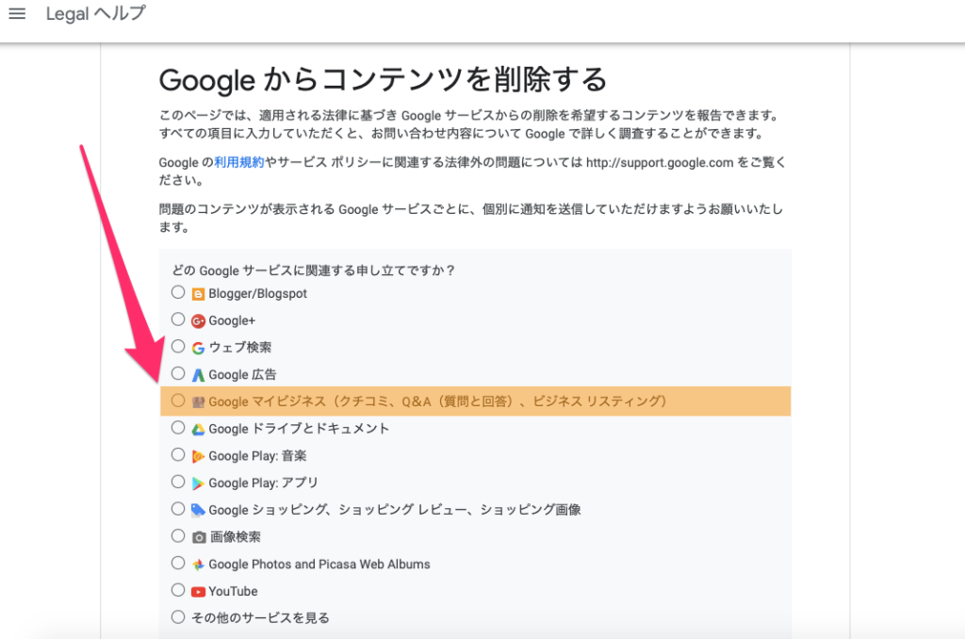Viewport: 965px width, 639px height.
Task: Click the Blogger/Blogspot orange icon
Action: (198, 294)
